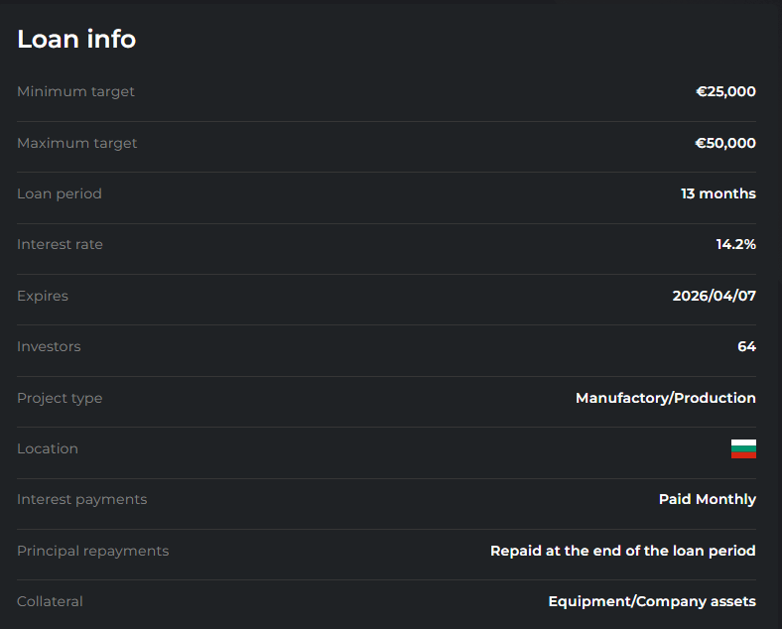Click the Loan info heading
782x629 pixels.
(x=76, y=39)
